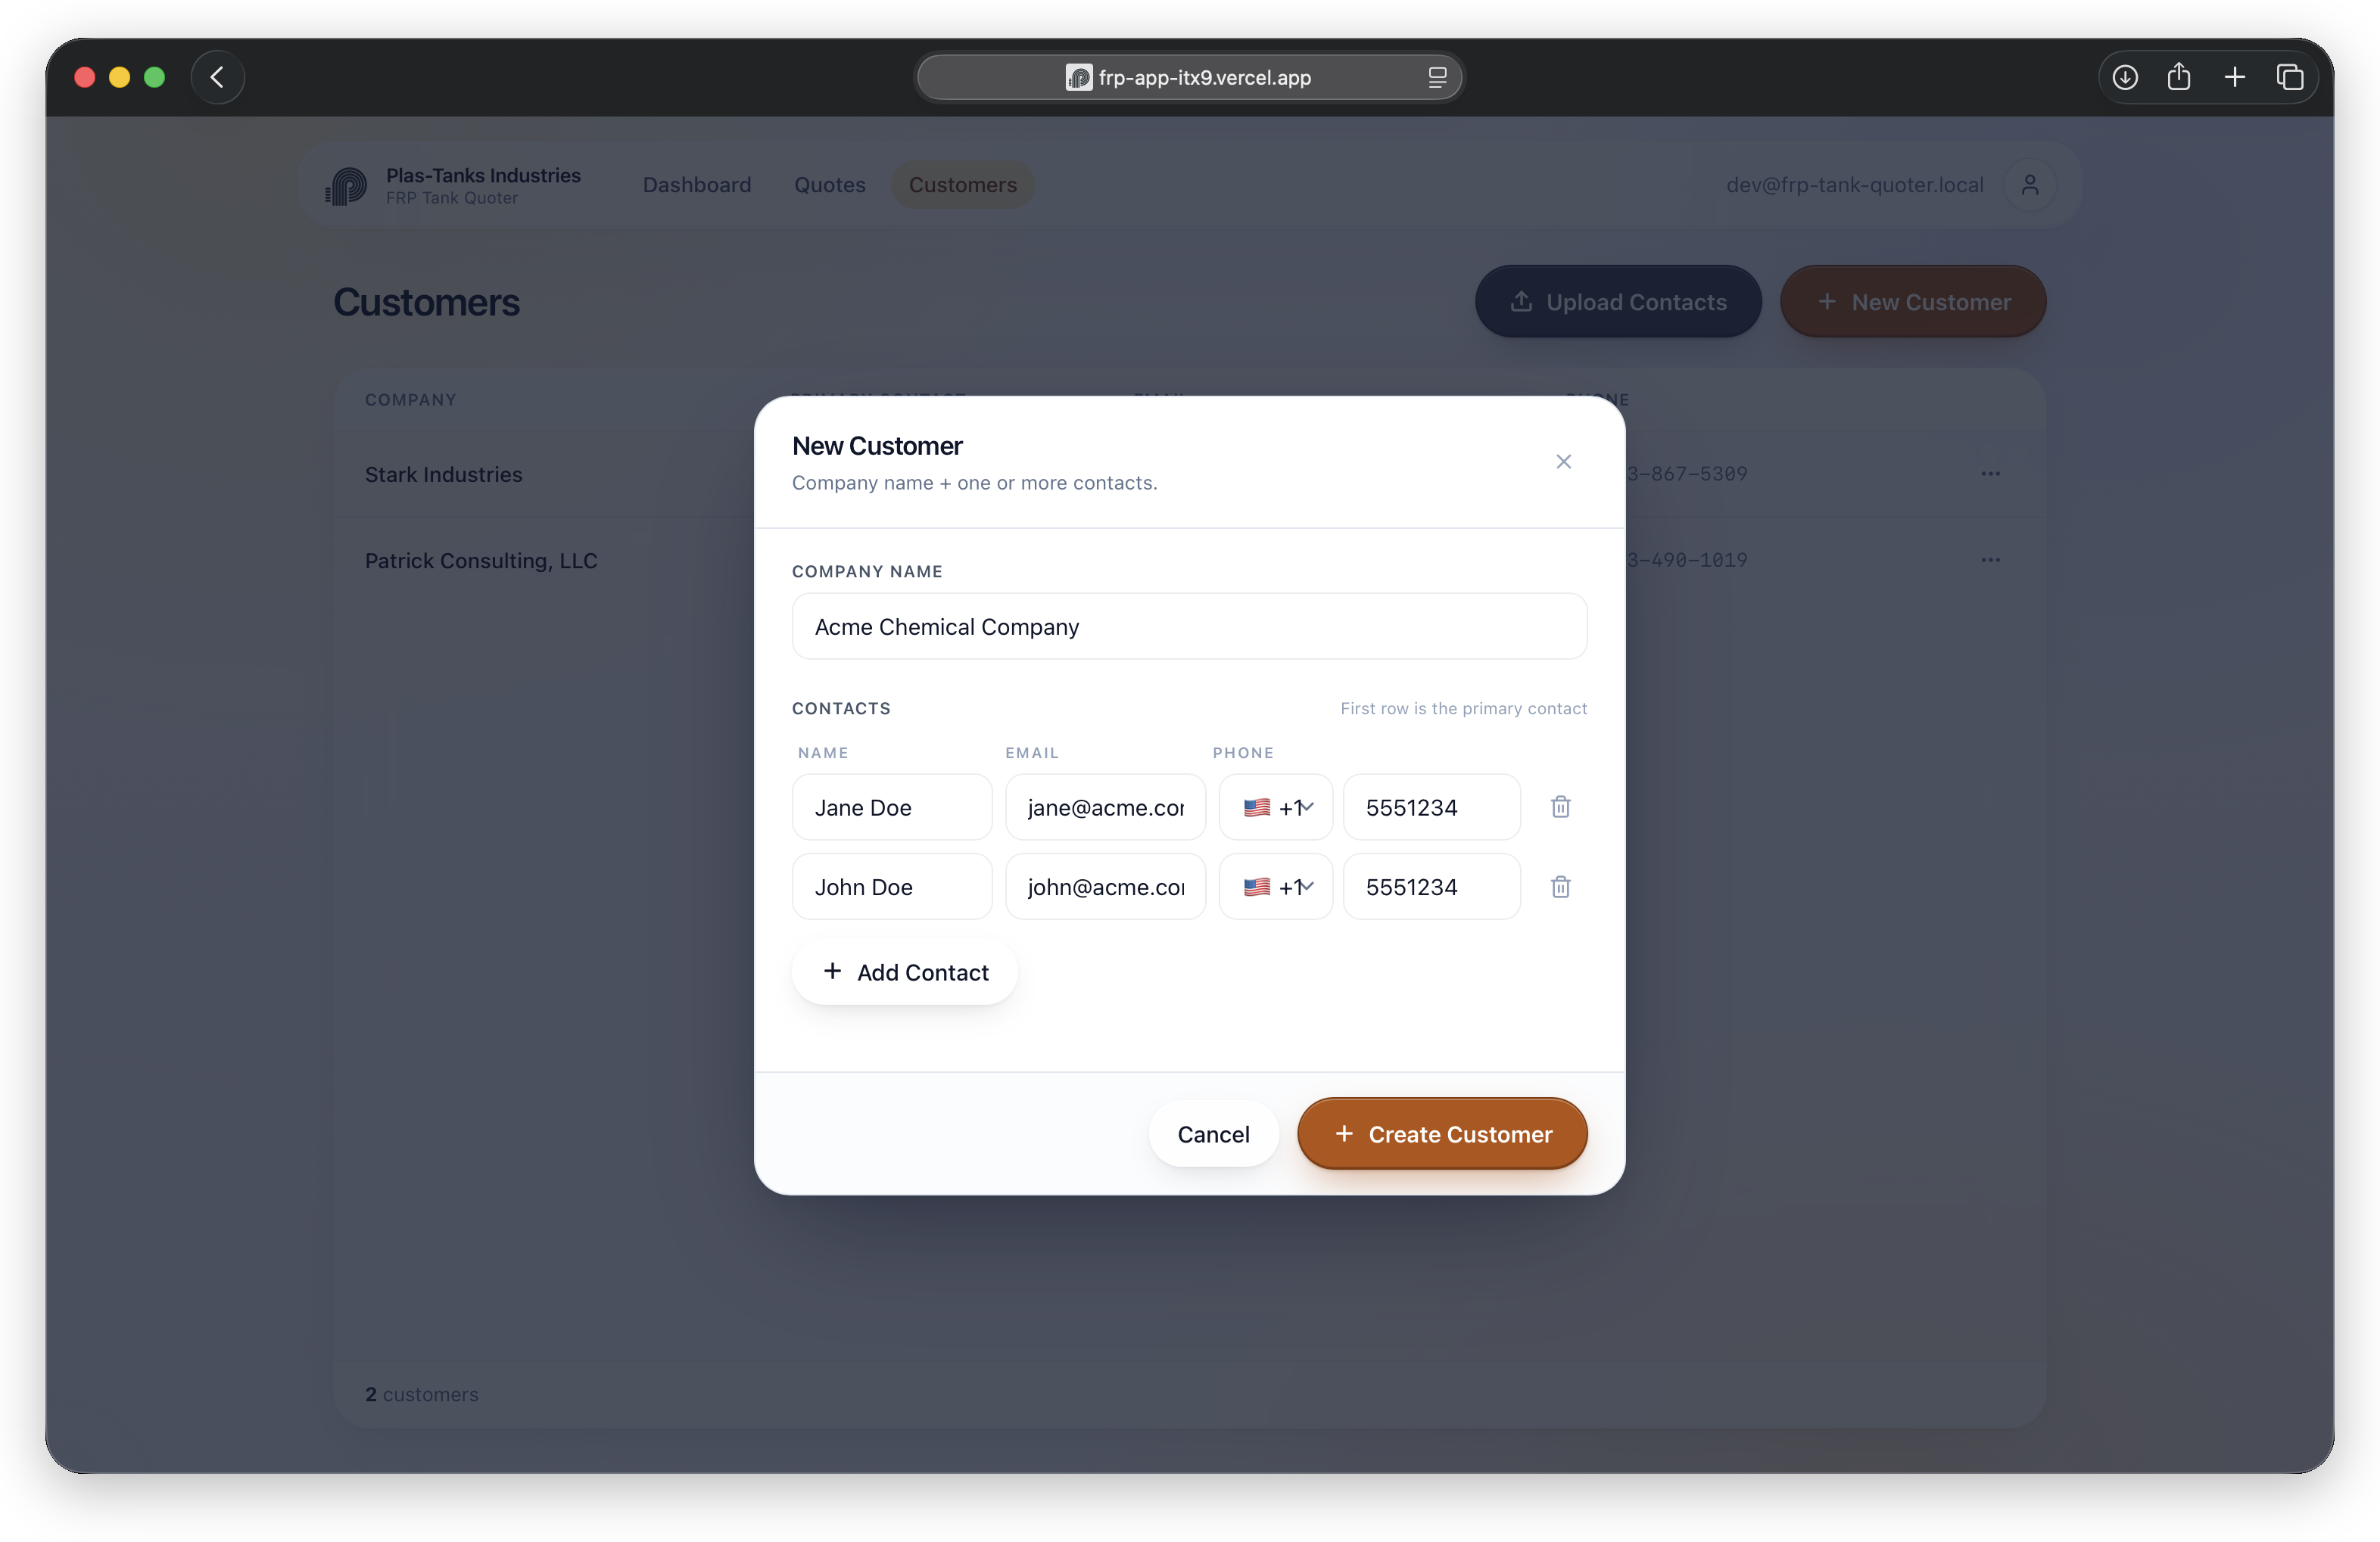The image size is (2380, 1542).
Task: Click the US flag in John Doe row
Action: click(1257, 887)
